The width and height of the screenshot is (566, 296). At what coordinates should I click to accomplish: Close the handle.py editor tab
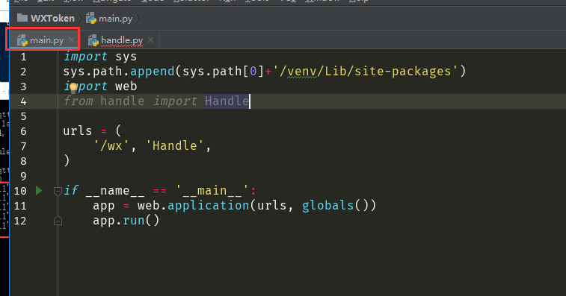point(150,40)
